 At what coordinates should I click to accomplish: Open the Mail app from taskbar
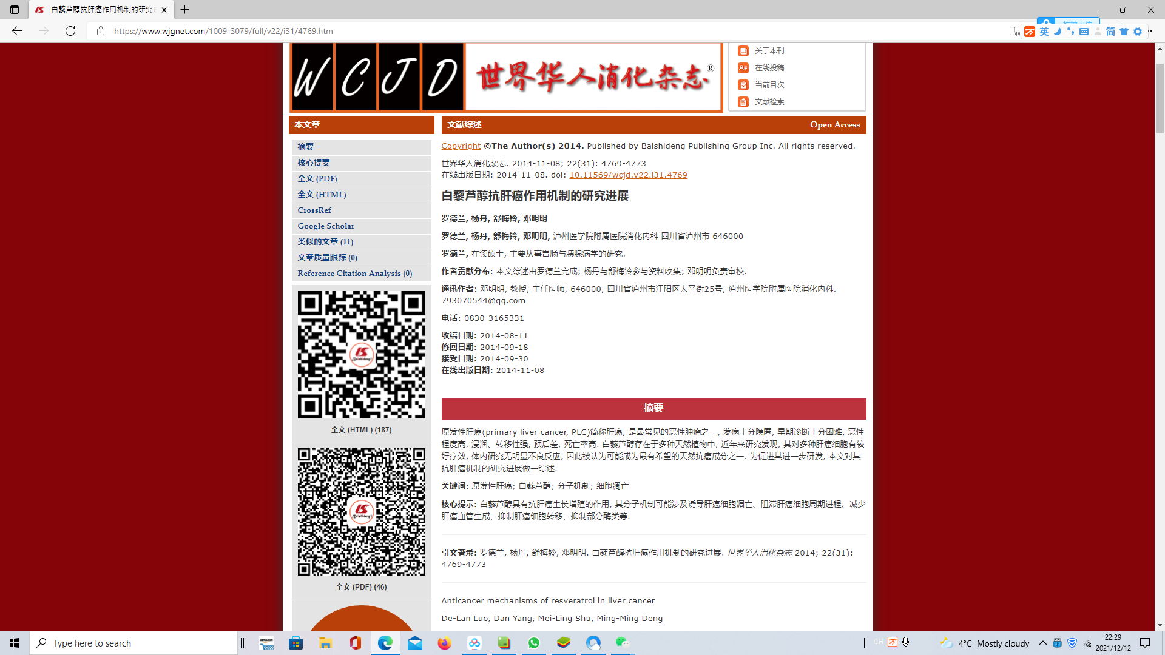coord(415,643)
